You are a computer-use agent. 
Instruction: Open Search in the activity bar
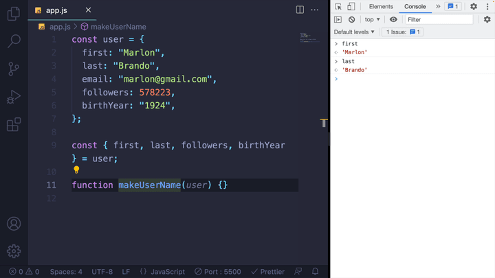pyautogui.click(x=14, y=41)
